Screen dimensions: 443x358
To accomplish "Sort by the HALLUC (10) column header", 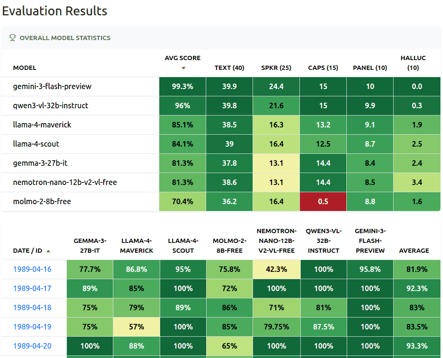I will coord(413,63).
